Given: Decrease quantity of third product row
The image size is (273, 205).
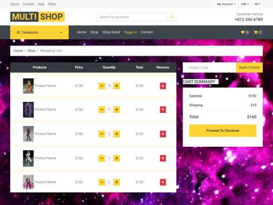Looking at the screenshot, I should coord(102,134).
